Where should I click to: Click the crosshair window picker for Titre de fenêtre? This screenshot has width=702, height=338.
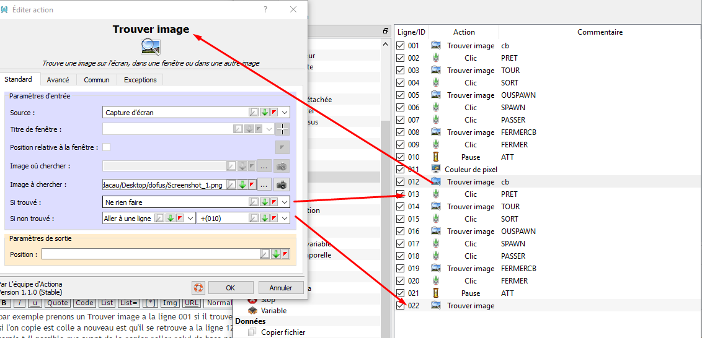pyautogui.click(x=282, y=129)
